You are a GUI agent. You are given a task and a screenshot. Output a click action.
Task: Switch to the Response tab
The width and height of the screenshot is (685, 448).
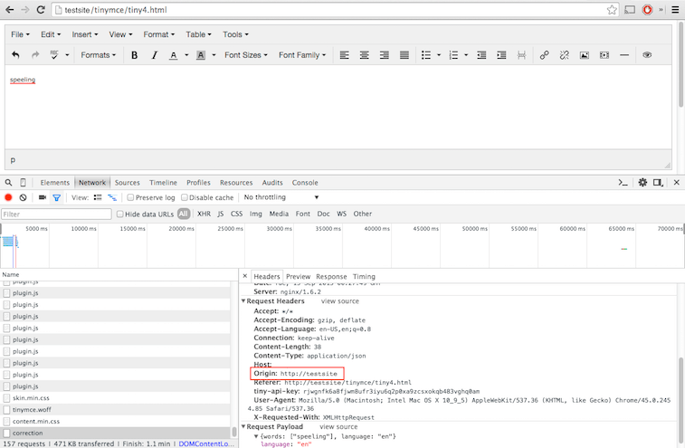[330, 276]
